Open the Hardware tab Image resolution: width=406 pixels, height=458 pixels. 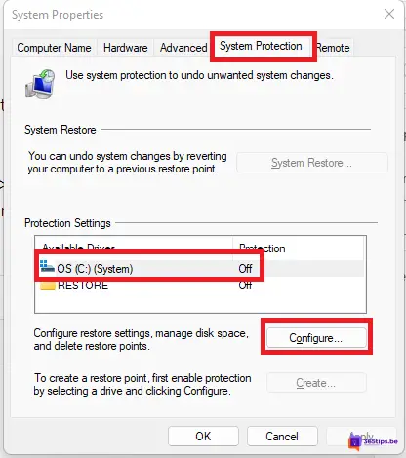(125, 48)
